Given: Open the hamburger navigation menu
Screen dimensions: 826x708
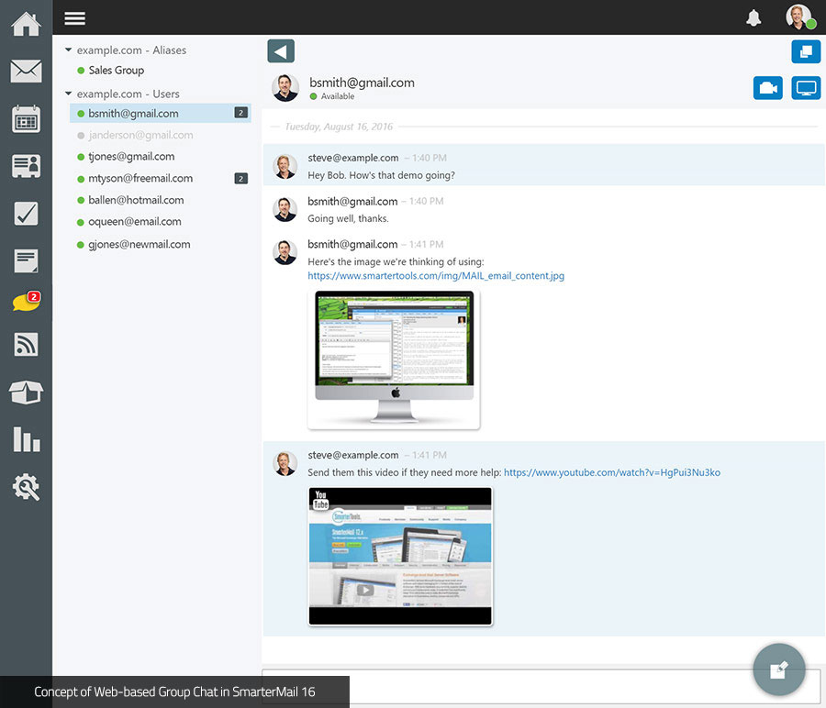Looking at the screenshot, I should click(74, 17).
